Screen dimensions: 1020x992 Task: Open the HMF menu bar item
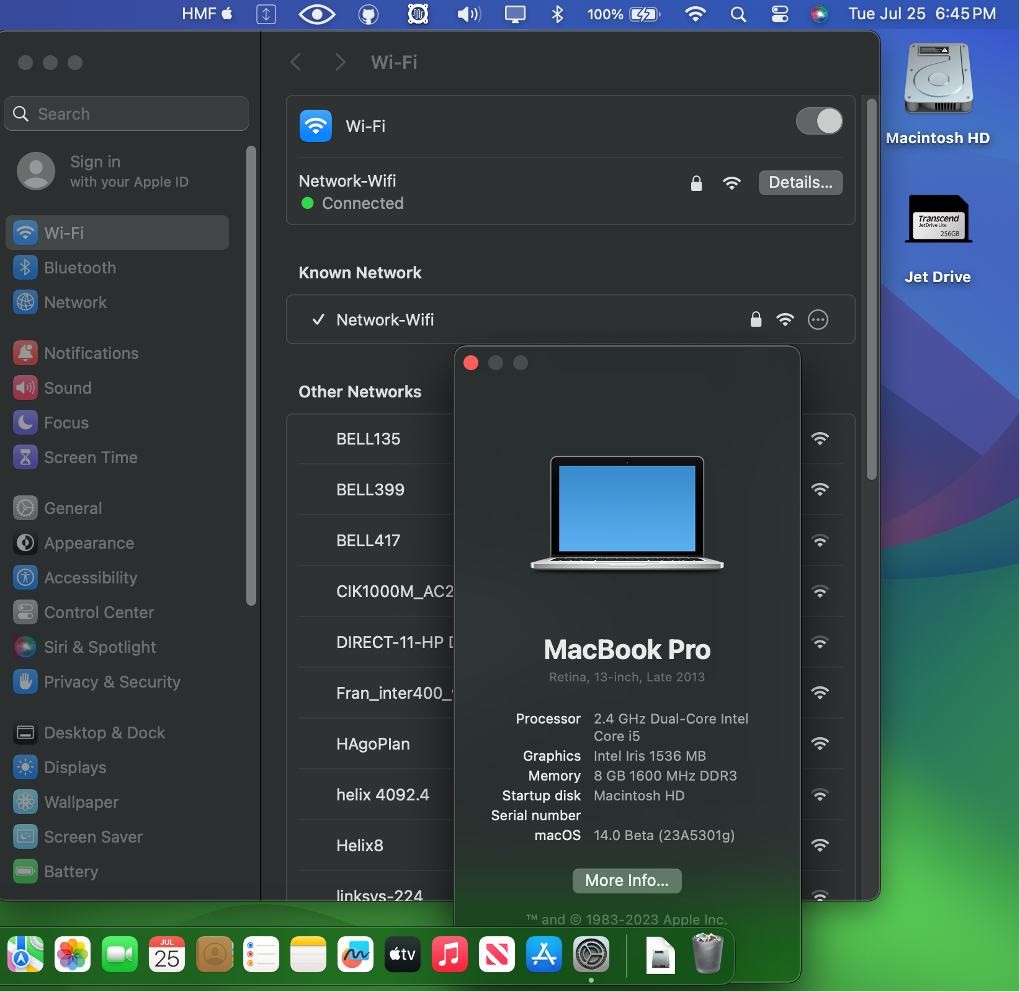point(207,14)
